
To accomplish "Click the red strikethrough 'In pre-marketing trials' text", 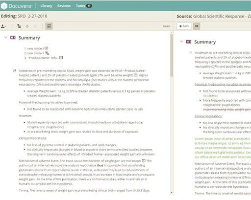I will click(227, 110).
